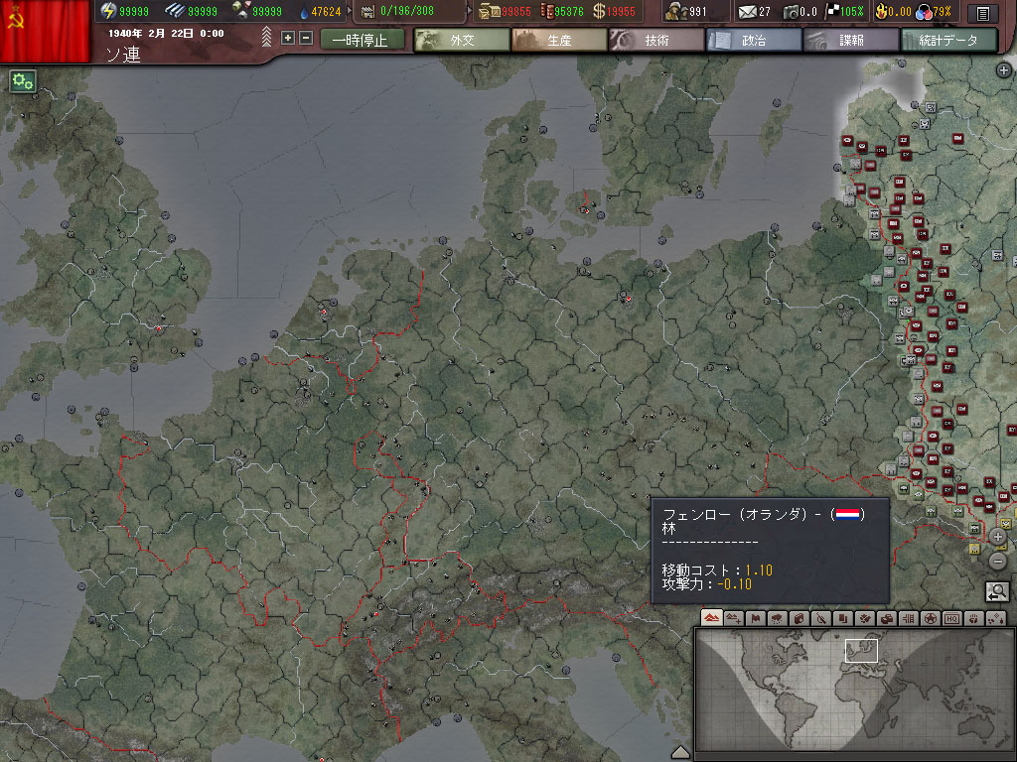Select the star circle map mode icon
The width and height of the screenshot is (1017, 762).
(x=930, y=618)
